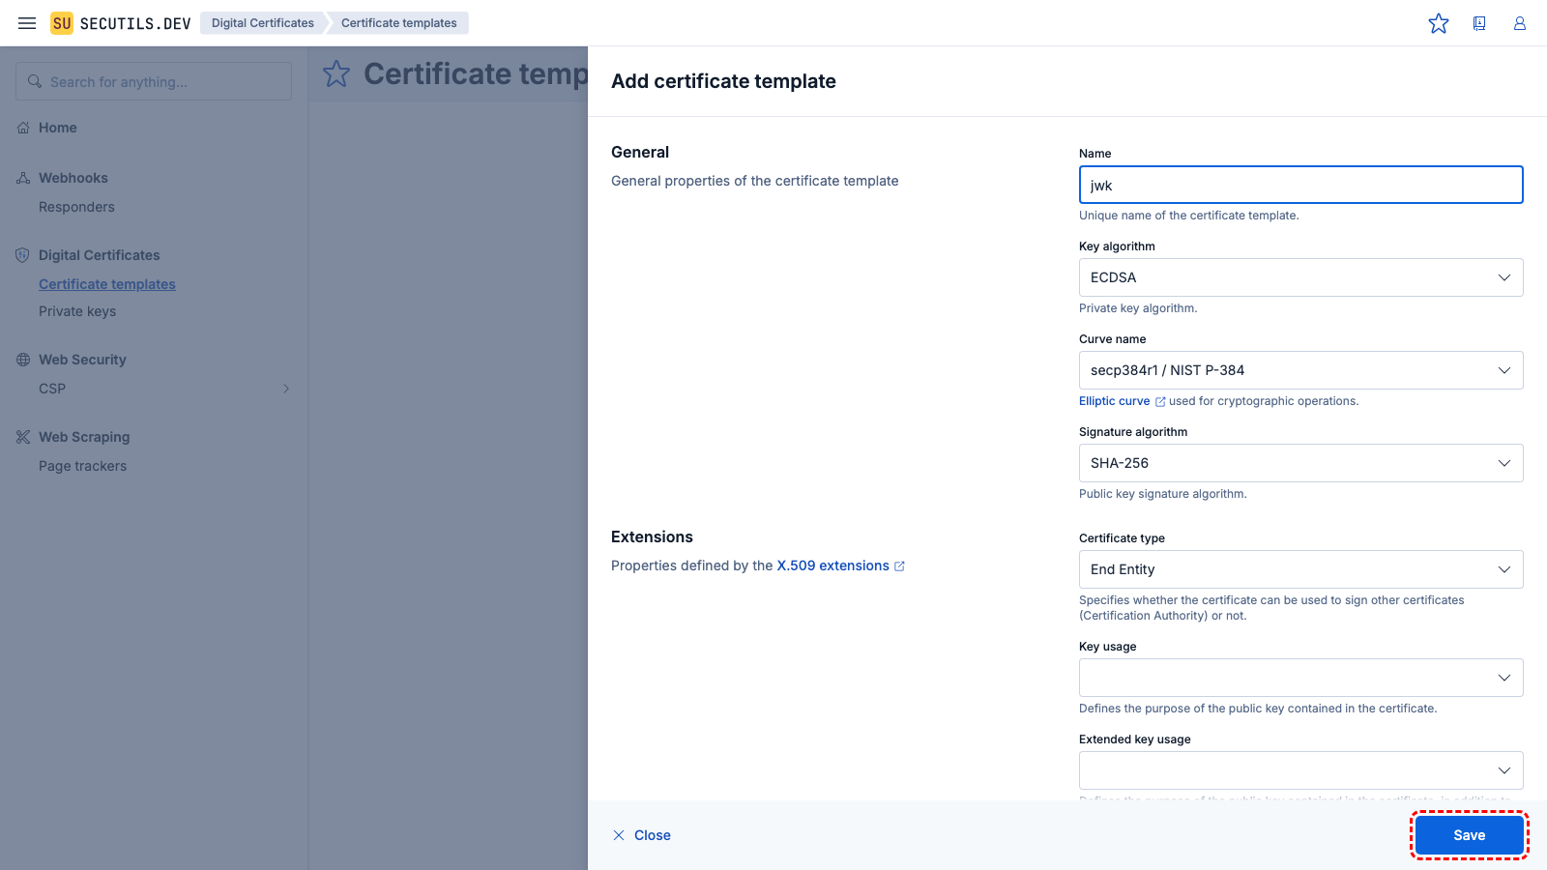Go to Private keys in the sidebar

pos(77,311)
